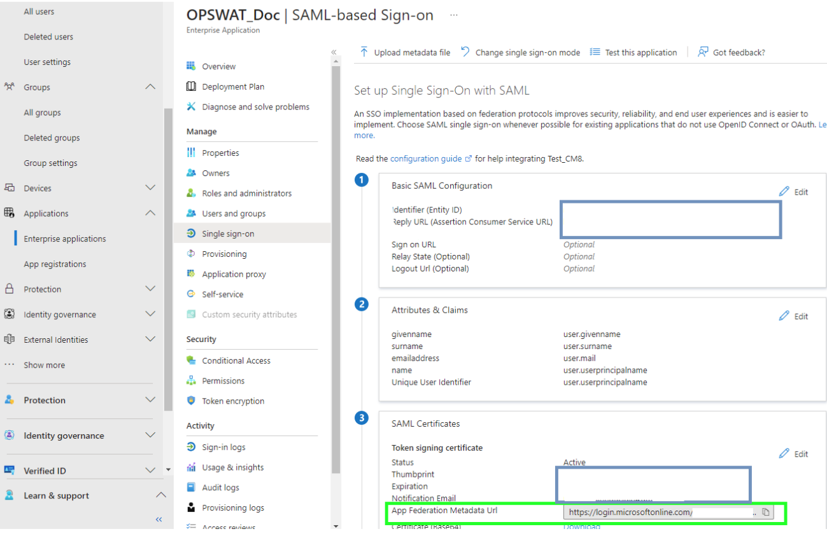The height and width of the screenshot is (536, 827).
Task: Click Test this application
Action: coord(633,52)
